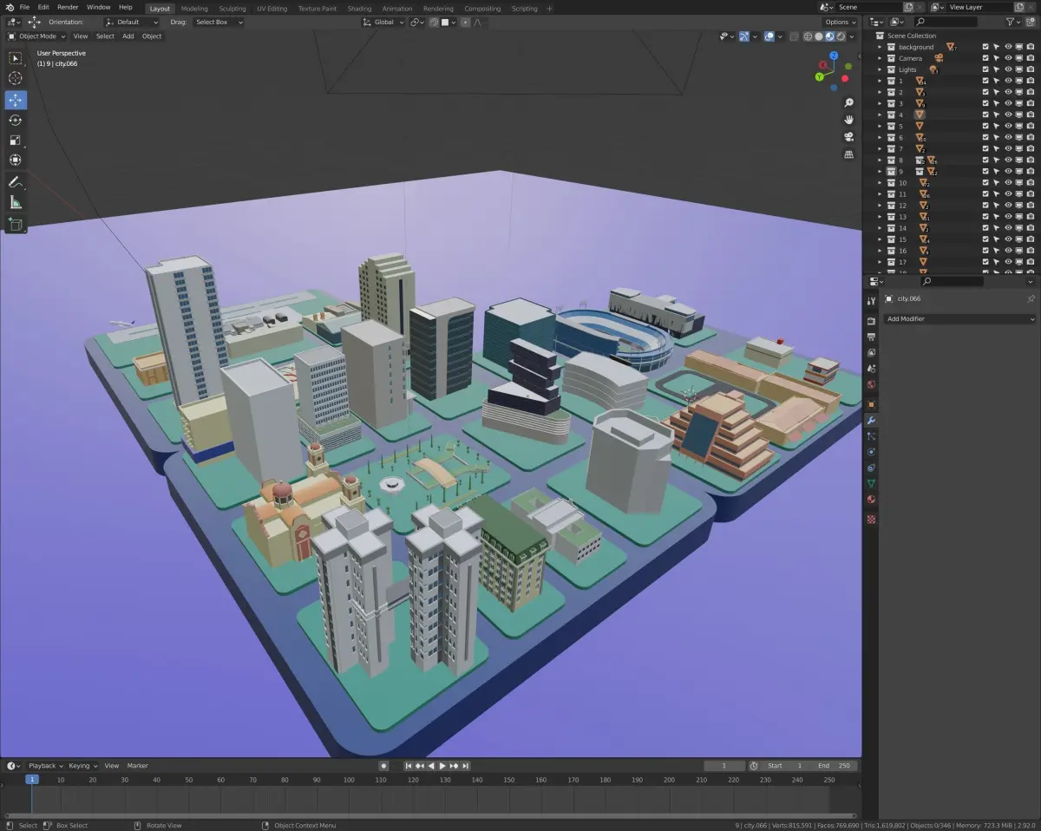1041x831 pixels.
Task: Open the Particles properties tab
Action: 871,436
